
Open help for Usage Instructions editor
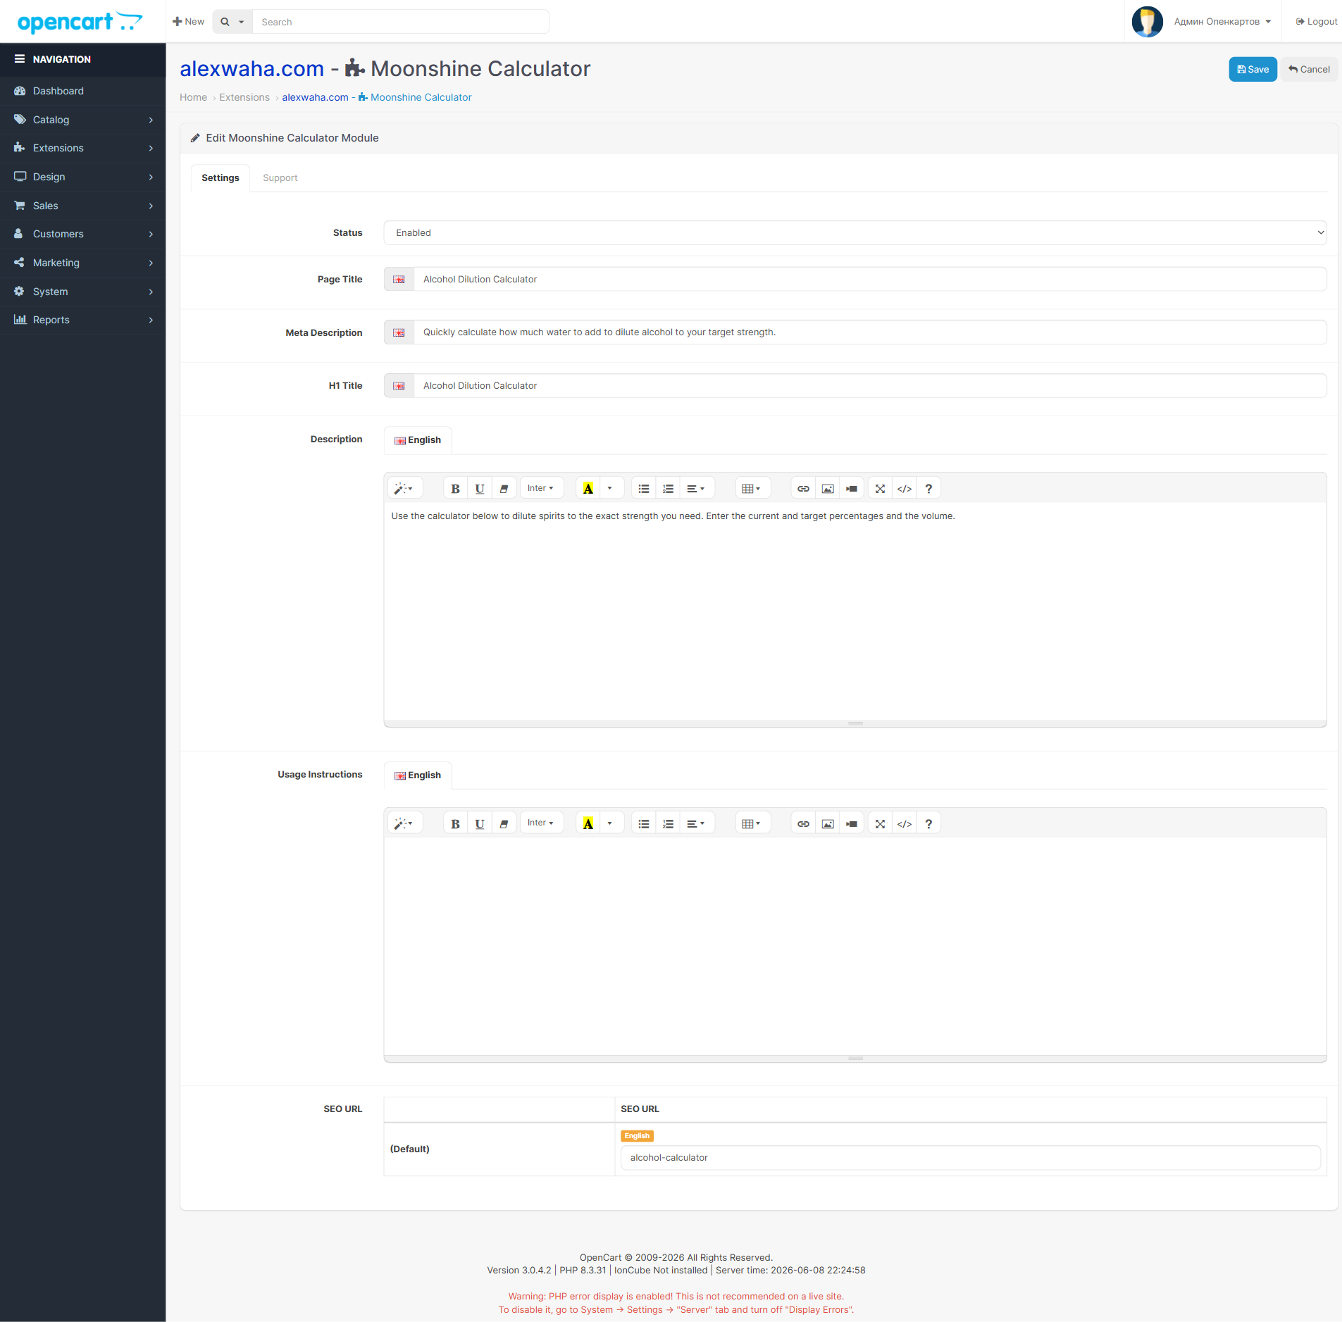click(x=928, y=823)
